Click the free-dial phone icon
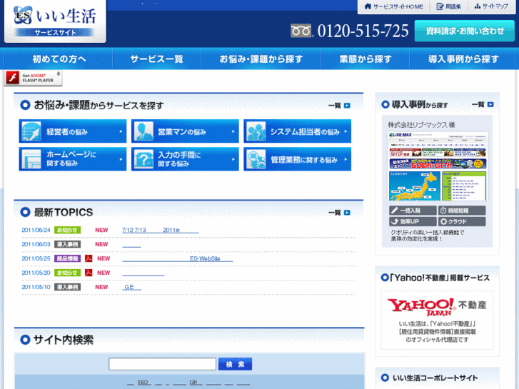 point(301,31)
